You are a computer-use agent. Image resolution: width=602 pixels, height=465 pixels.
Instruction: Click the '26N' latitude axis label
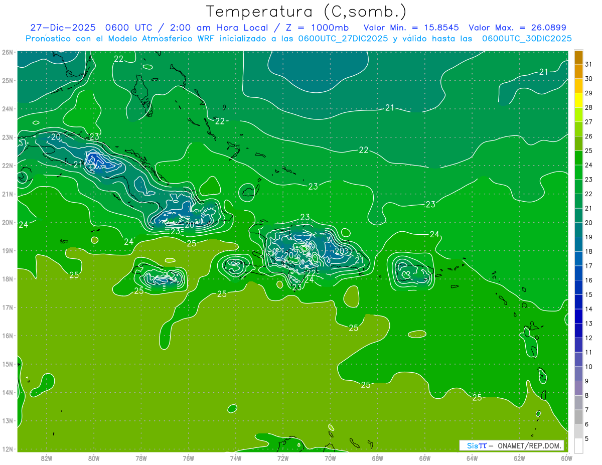[x=7, y=52]
